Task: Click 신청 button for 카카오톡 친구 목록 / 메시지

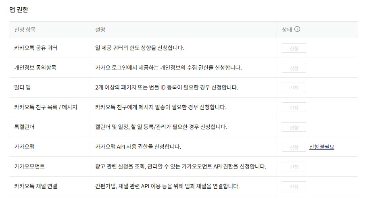Action: click(x=294, y=107)
